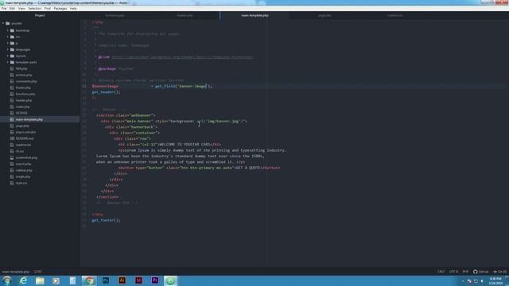Click the Project panel header
Viewport: 509px width, 286px height.
coord(40,15)
